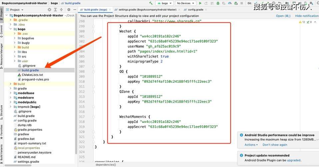
Task: Show Git history clock icon
Action: point(274,3)
